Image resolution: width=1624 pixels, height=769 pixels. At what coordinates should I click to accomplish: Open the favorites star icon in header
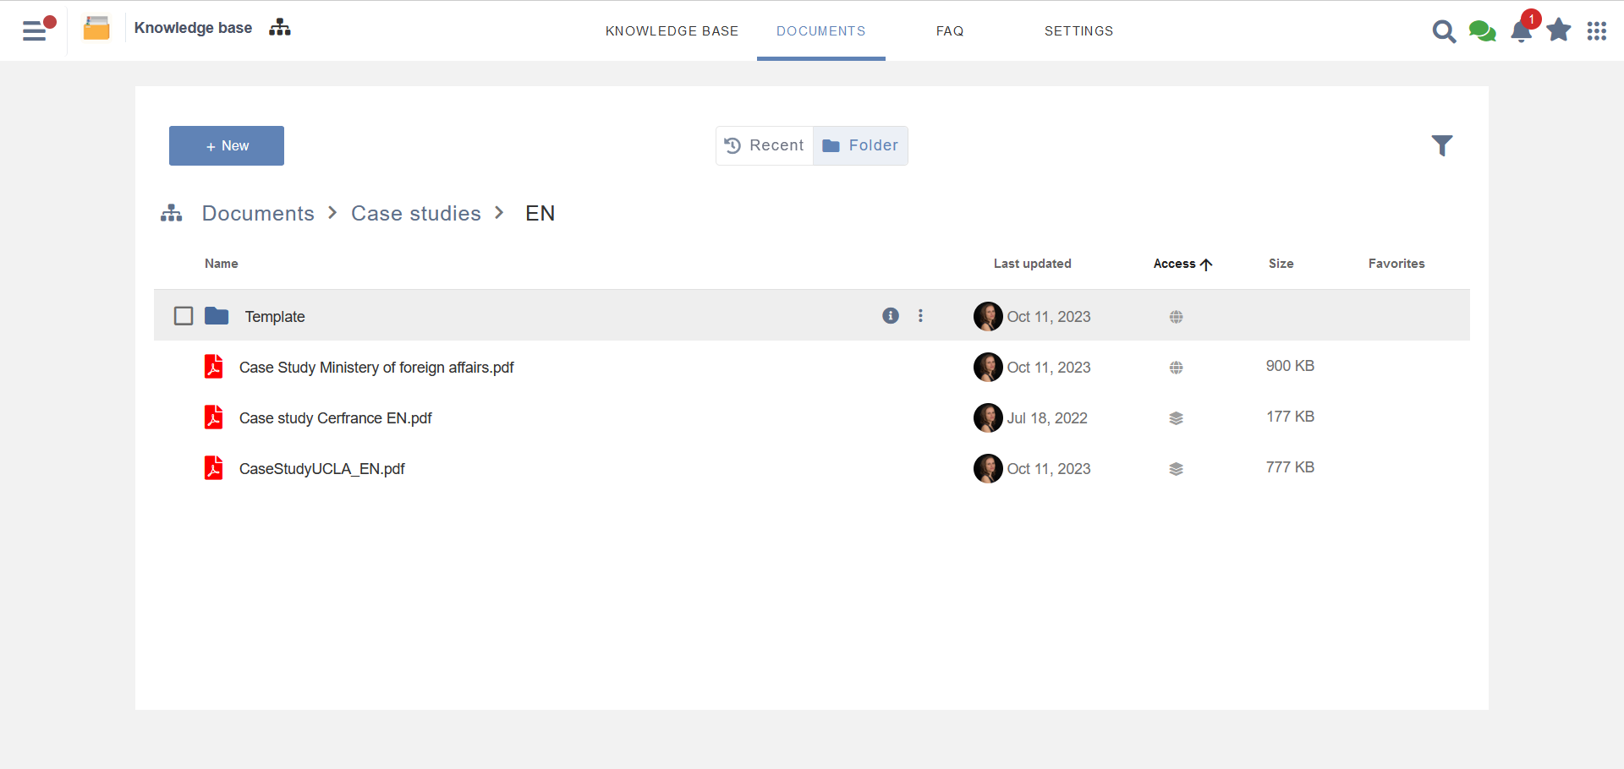(1559, 30)
